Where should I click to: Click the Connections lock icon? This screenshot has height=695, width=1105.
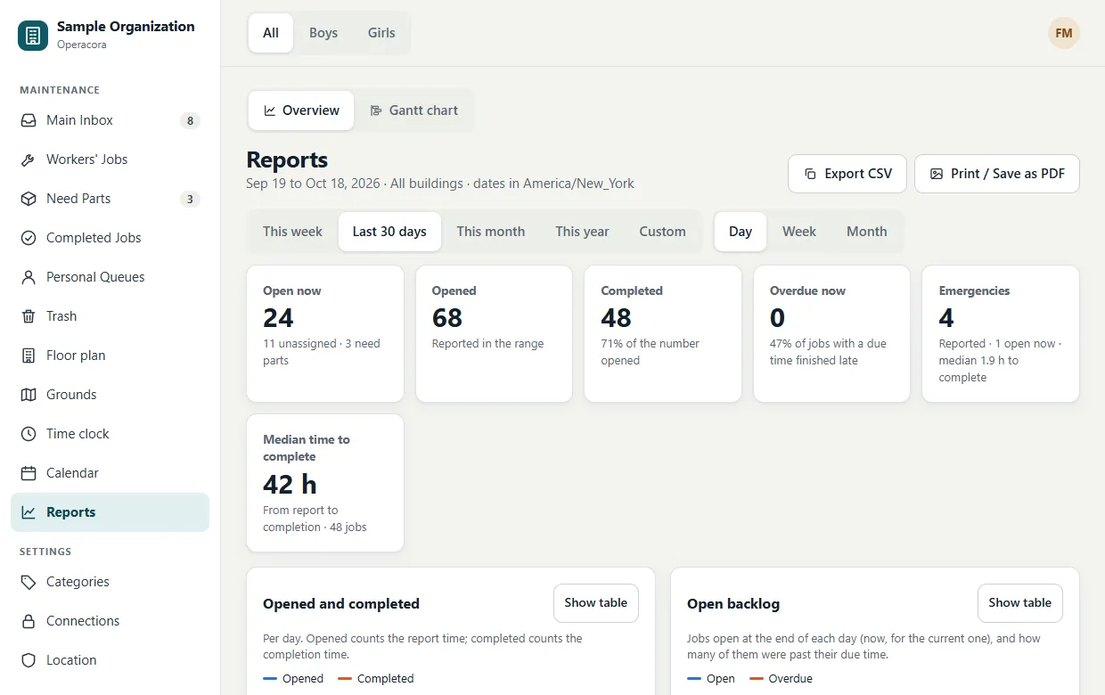[x=29, y=621]
